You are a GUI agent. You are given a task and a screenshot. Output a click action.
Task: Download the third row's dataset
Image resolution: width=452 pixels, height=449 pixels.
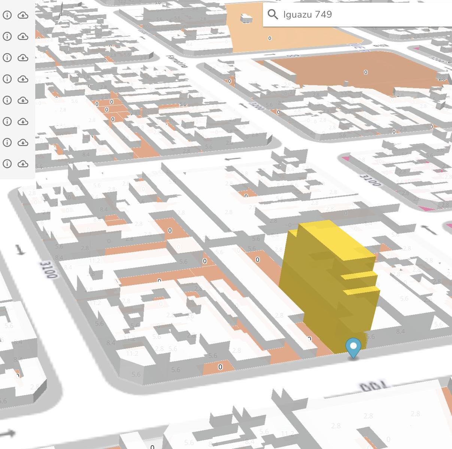tap(23, 58)
